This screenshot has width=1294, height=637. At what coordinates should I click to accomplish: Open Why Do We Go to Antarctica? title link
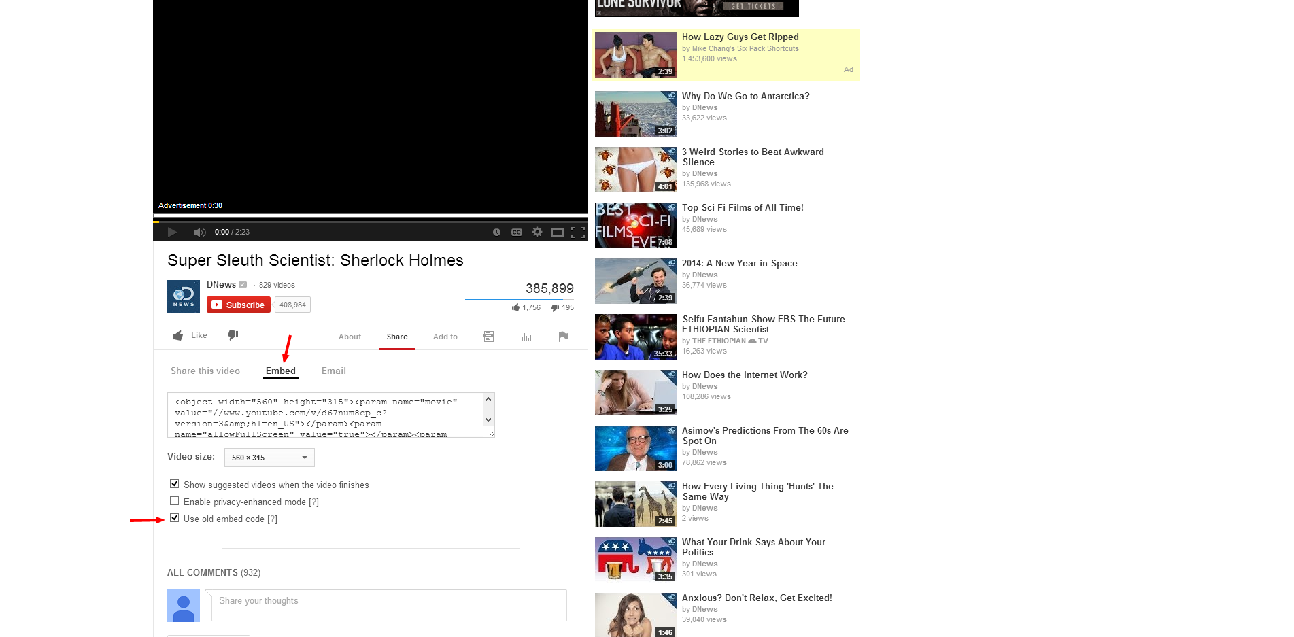[746, 96]
